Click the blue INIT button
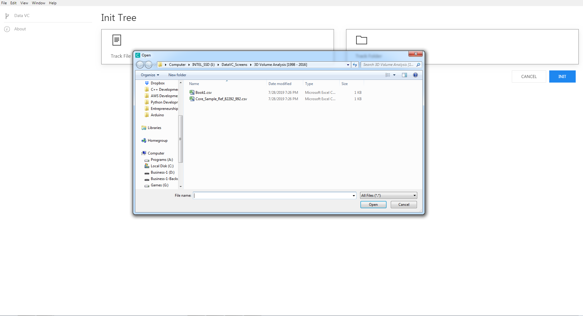Screen dimensions: 583x316 click(x=562, y=76)
